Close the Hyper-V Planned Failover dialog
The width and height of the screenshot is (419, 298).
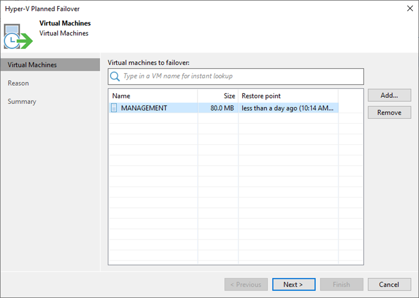pyautogui.click(x=407, y=9)
